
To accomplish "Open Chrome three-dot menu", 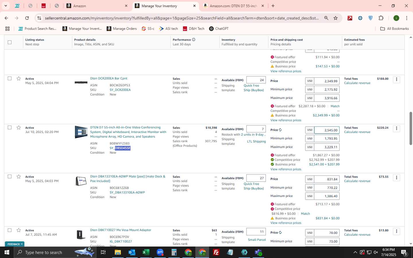I will 406,18.
